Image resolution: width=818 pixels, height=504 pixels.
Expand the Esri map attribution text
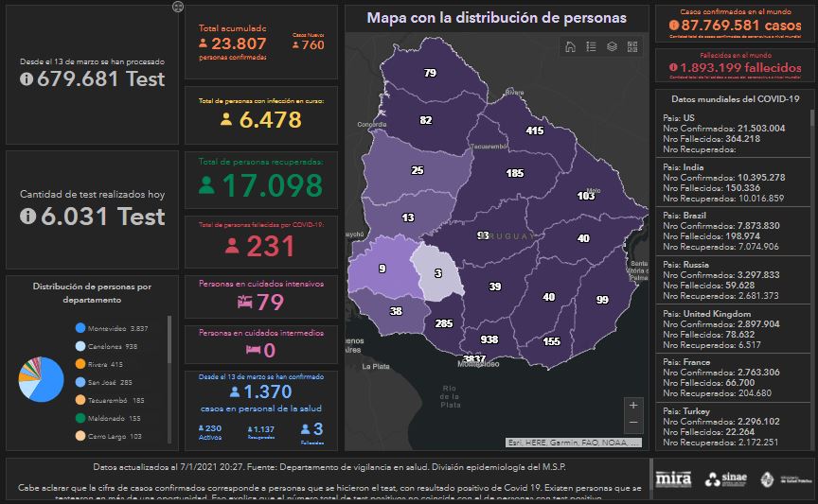[574, 442]
